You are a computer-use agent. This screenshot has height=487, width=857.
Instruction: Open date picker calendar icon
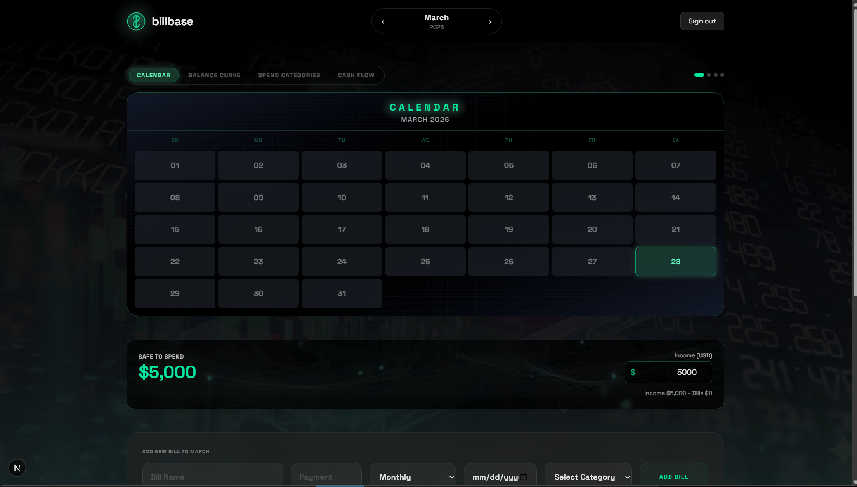[524, 477]
